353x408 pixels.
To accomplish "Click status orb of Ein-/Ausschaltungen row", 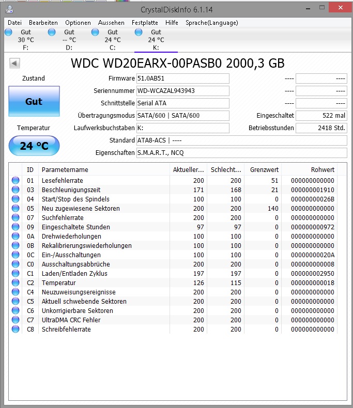I will [x=16, y=255].
